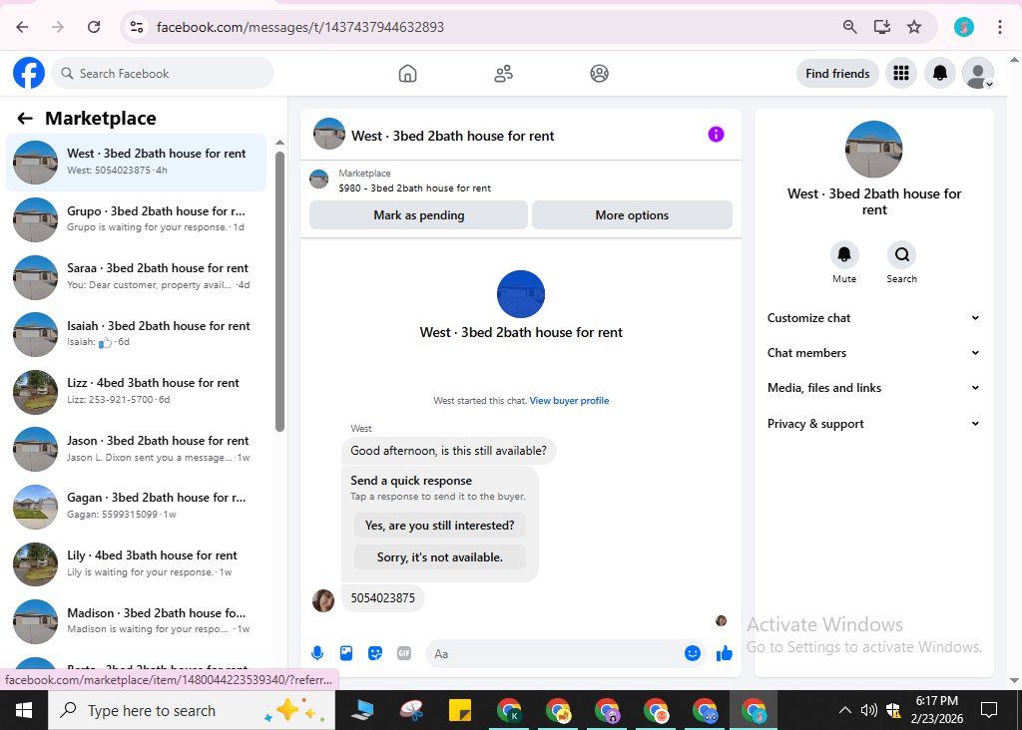Attach a photo file
Image resolution: width=1022 pixels, height=730 pixels.
(x=346, y=653)
